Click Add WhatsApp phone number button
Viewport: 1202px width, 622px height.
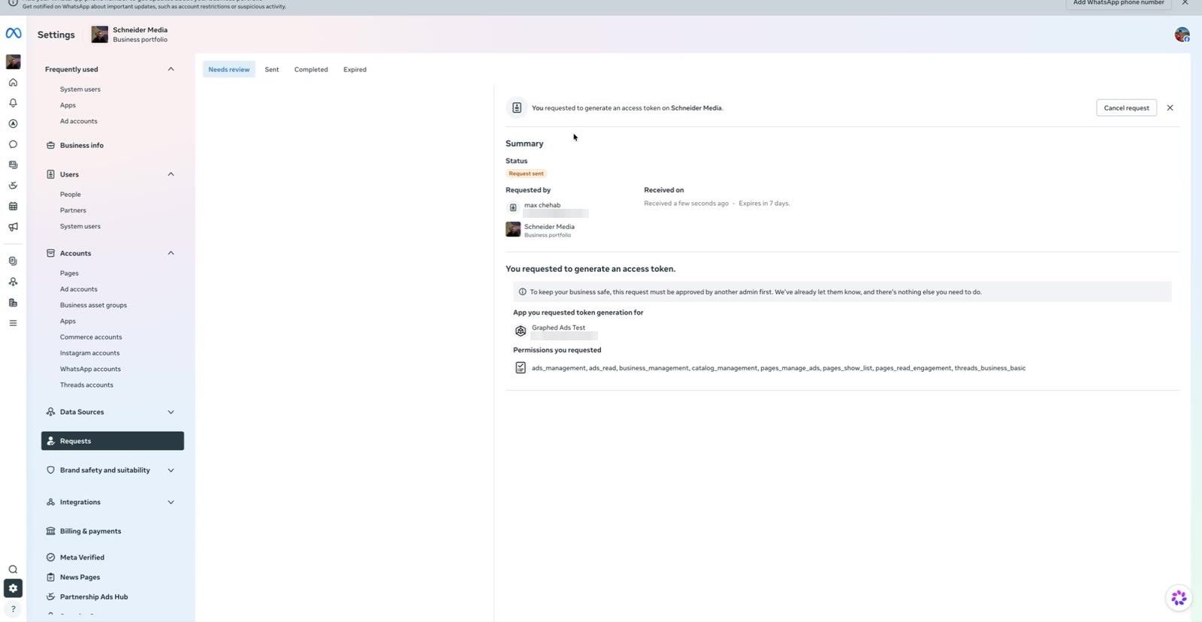tap(1119, 4)
